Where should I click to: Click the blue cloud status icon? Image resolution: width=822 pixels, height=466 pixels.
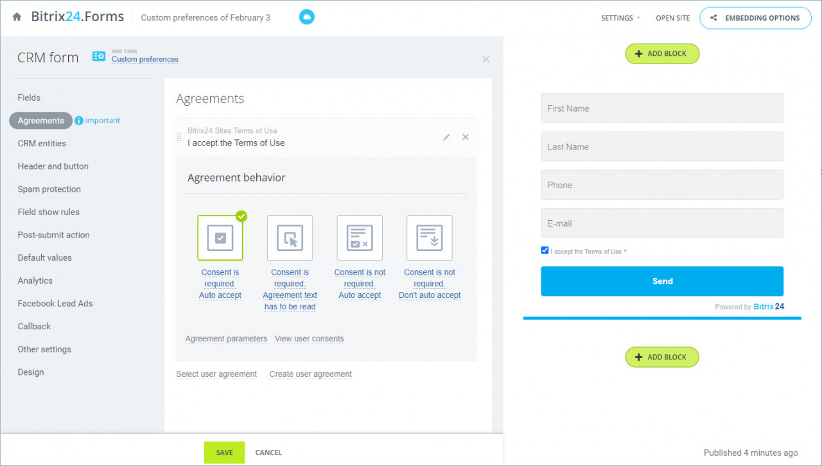(307, 17)
